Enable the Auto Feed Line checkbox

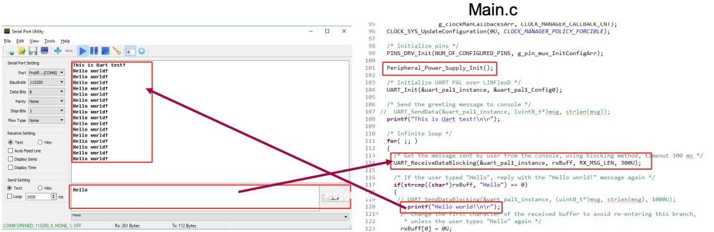(10, 151)
